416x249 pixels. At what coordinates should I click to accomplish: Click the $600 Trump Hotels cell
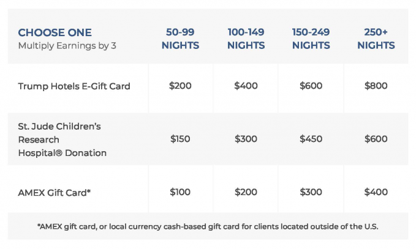[x=311, y=86]
